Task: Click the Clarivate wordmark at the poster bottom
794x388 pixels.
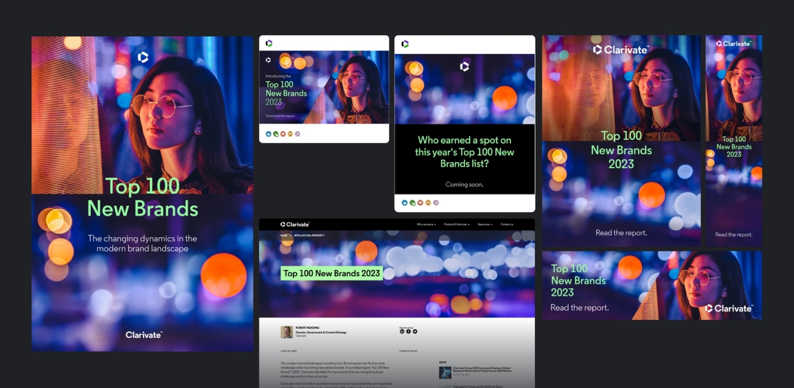Action: [x=144, y=335]
